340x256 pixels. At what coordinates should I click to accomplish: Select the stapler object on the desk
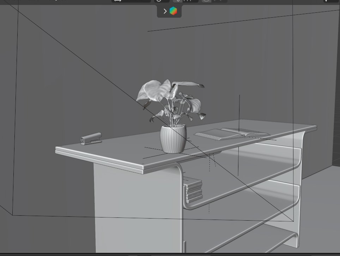[x=91, y=139]
